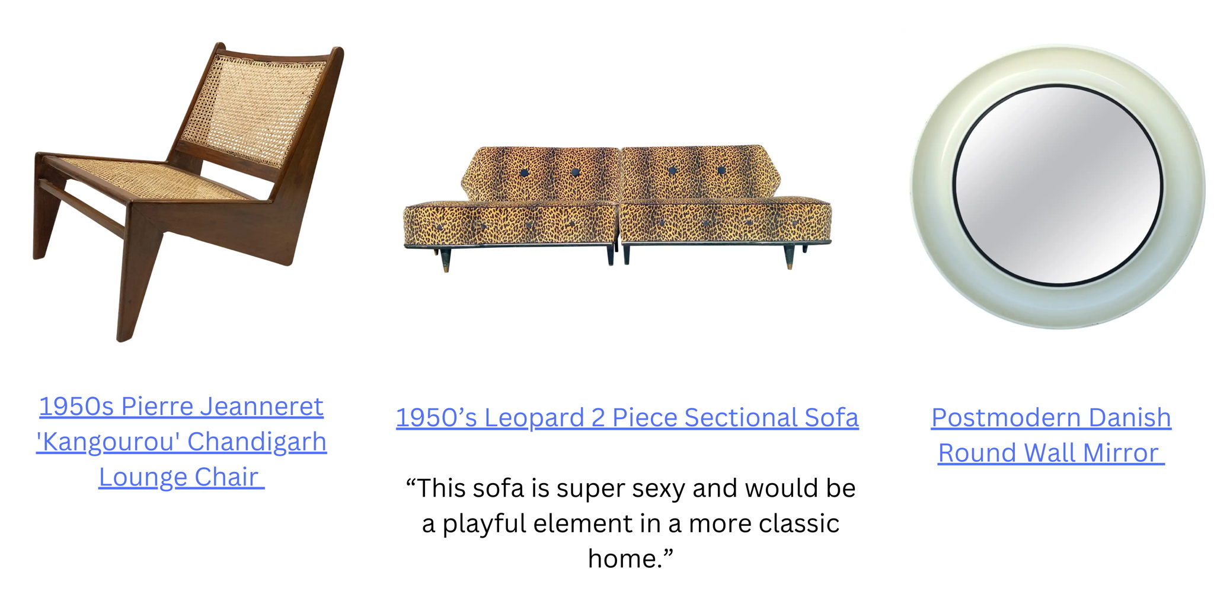Click the "Round Wall Mirror" link line
Image resolution: width=1214 pixels, height=607 pixels.
pyautogui.click(x=1051, y=453)
